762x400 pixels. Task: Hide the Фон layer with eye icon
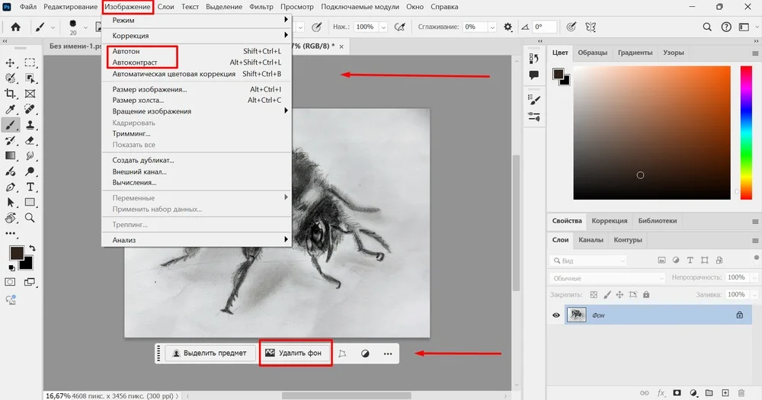pos(556,315)
